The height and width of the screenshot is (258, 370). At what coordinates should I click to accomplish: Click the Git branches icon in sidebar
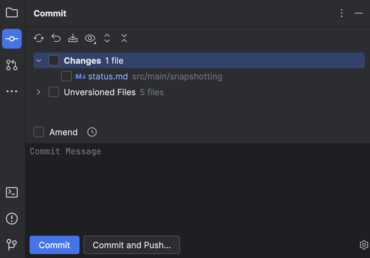point(12,245)
